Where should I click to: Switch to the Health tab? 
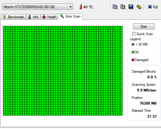click(49, 17)
